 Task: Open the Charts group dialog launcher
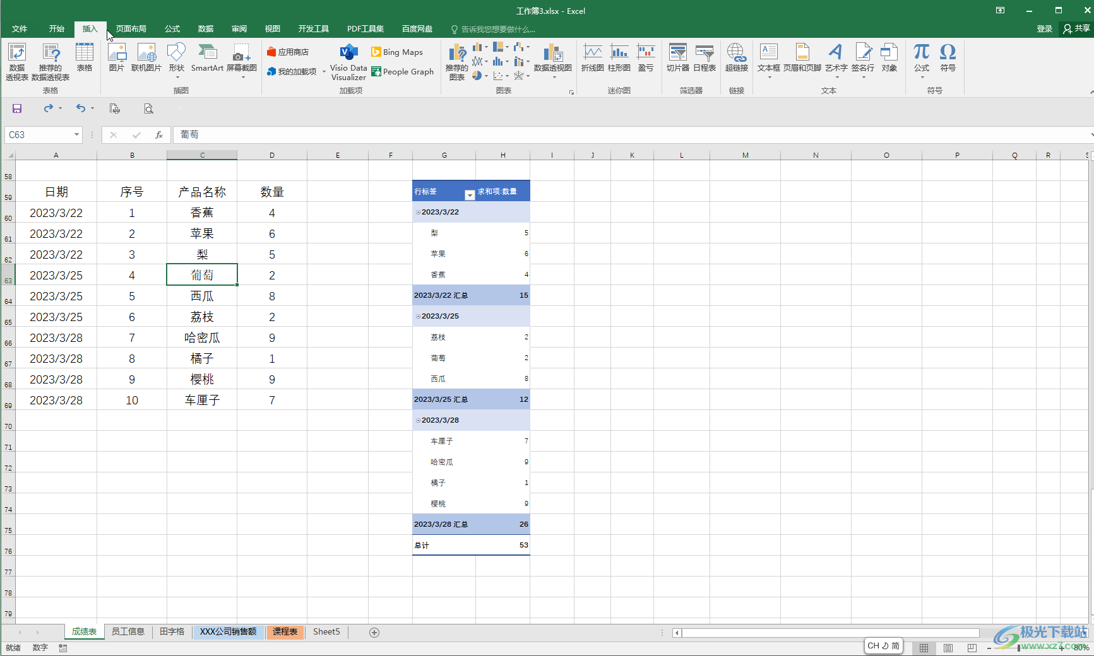571,92
